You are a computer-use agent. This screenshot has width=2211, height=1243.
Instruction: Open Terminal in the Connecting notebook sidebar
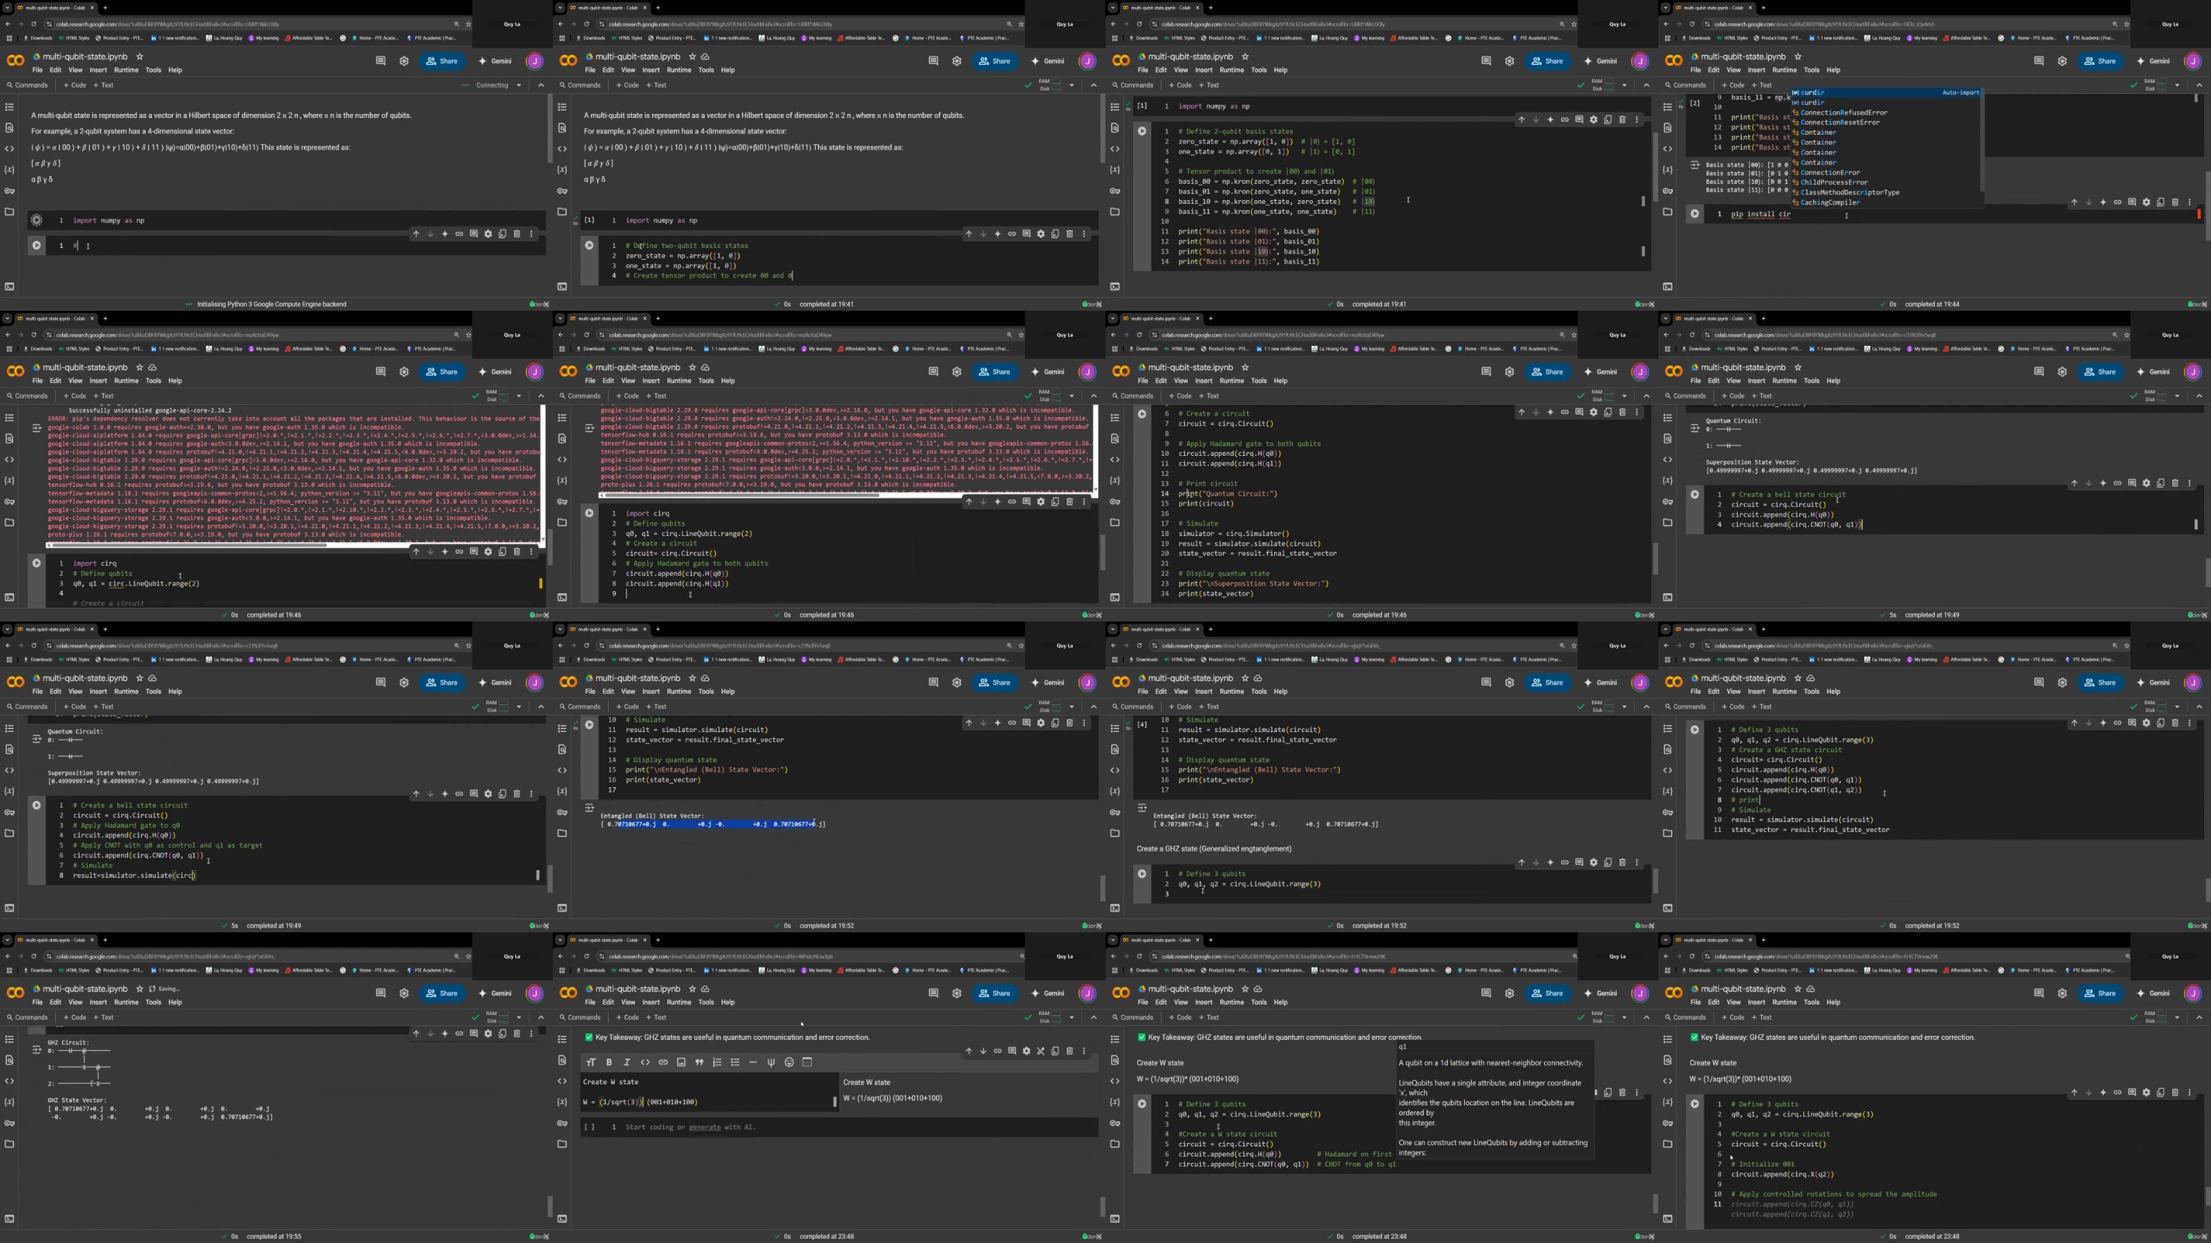point(10,287)
